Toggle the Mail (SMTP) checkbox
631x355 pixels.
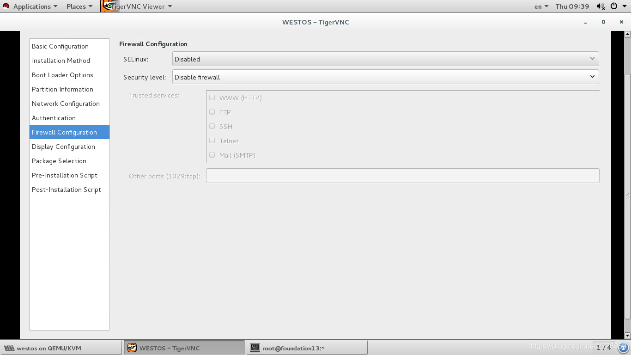coord(212,155)
